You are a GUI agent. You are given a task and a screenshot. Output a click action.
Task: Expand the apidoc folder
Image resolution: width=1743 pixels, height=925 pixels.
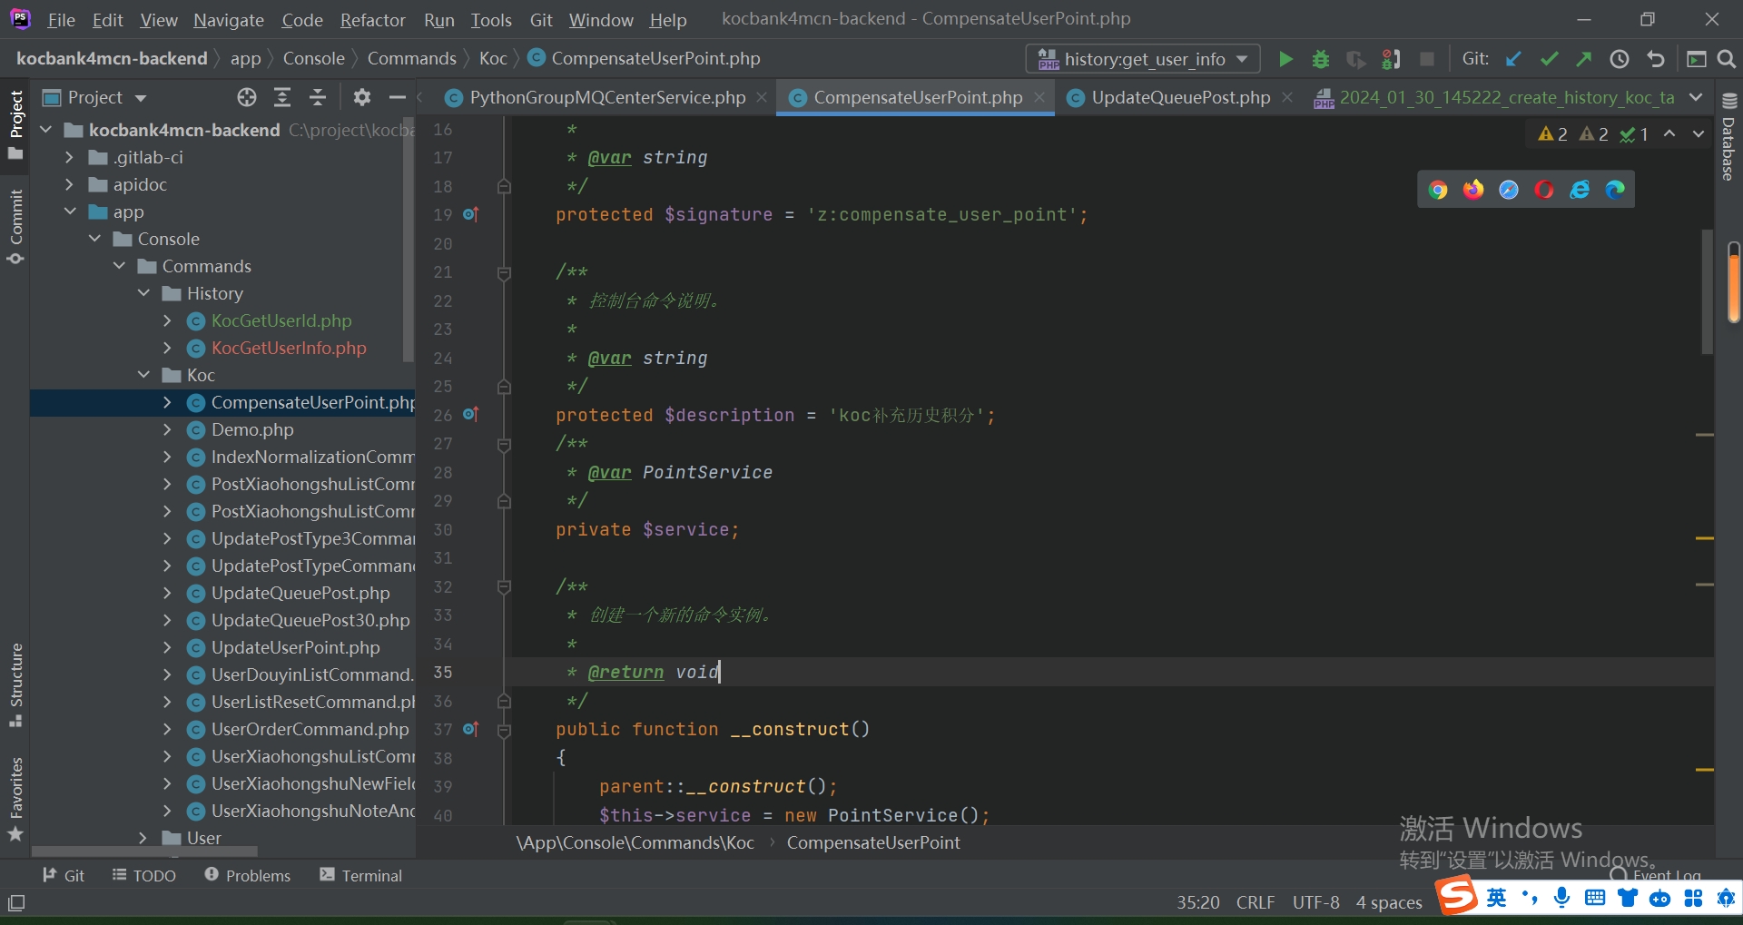[70, 184]
